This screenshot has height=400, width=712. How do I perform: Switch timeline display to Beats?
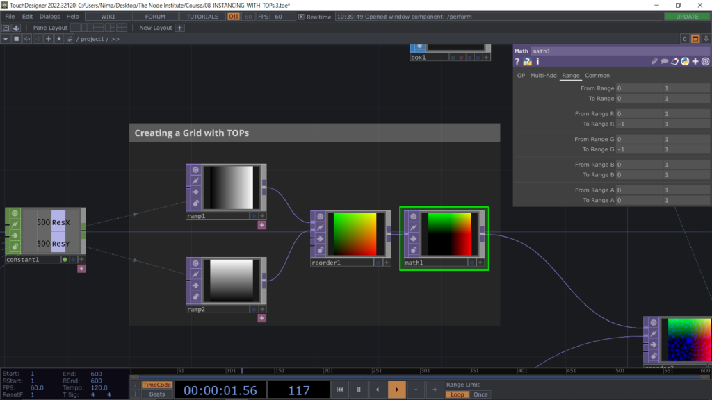click(x=156, y=394)
